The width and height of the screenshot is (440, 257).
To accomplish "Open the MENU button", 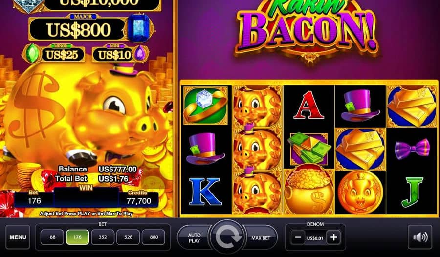I will point(18,237).
